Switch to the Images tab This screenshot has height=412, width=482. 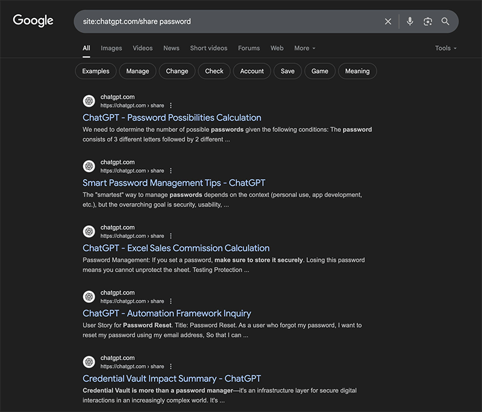point(111,48)
